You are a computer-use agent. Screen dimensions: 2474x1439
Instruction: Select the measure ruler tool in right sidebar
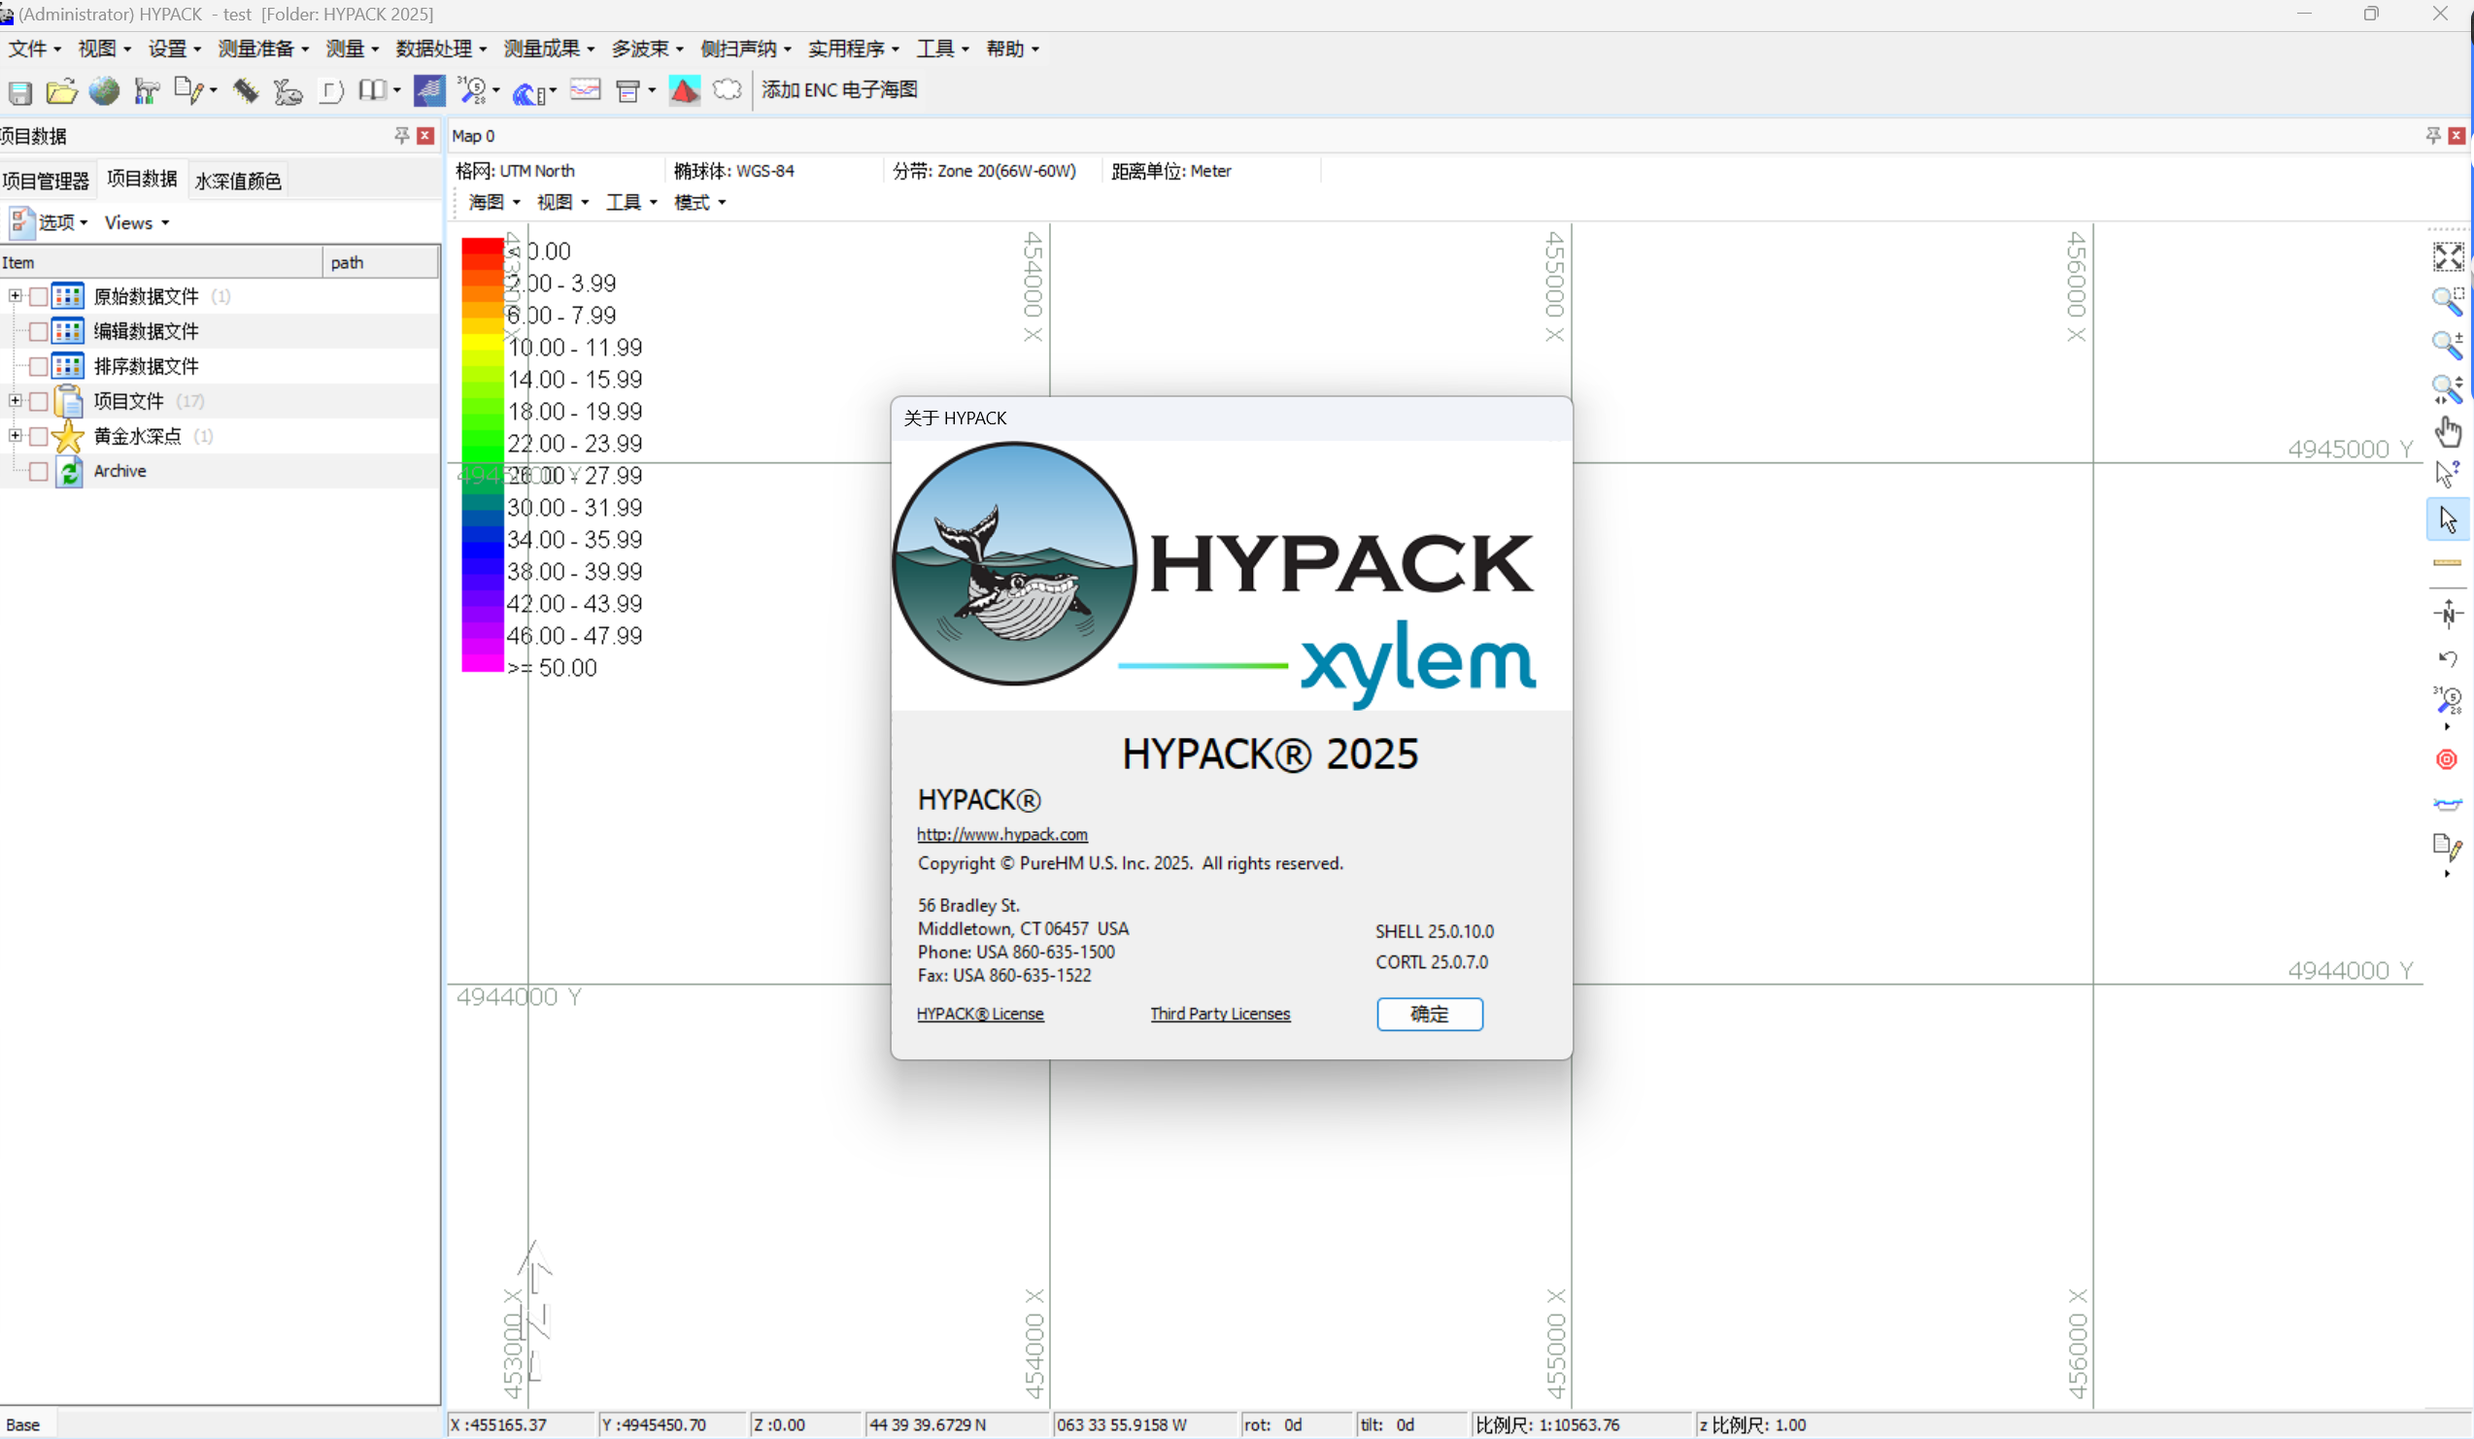pyautogui.click(x=2448, y=561)
